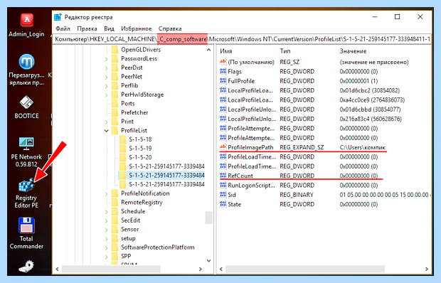Viewport: 441px width, 283px height.
Task: Open the Admin_Login desktop icon
Action: point(27,26)
